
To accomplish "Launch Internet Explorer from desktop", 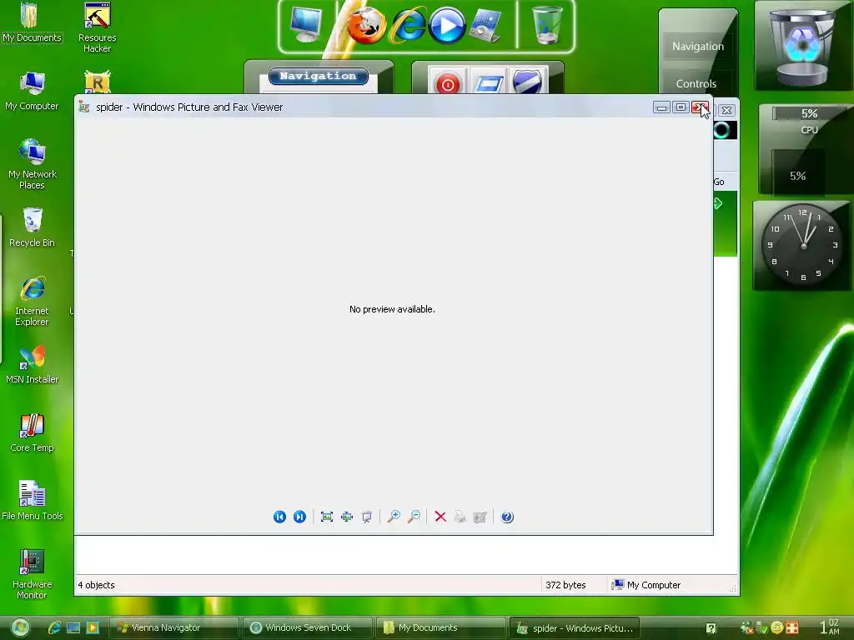I will (x=32, y=301).
